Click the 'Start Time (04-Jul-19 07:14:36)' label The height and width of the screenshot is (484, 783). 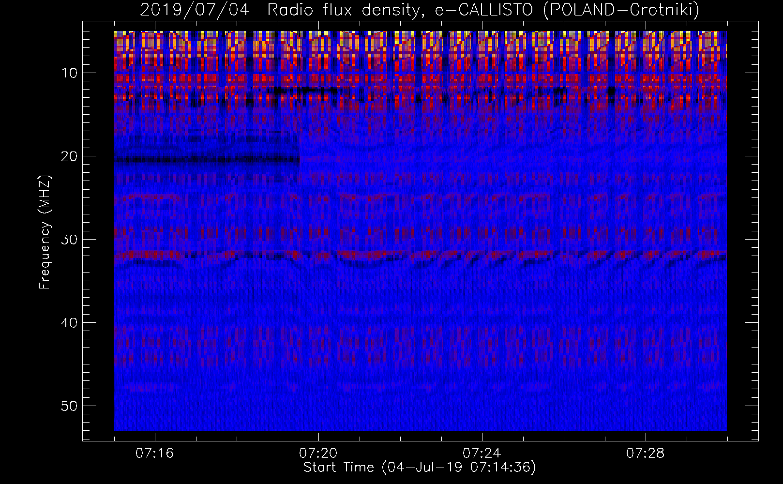point(420,468)
